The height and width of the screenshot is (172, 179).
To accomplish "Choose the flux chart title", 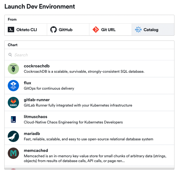I will [28, 83].
